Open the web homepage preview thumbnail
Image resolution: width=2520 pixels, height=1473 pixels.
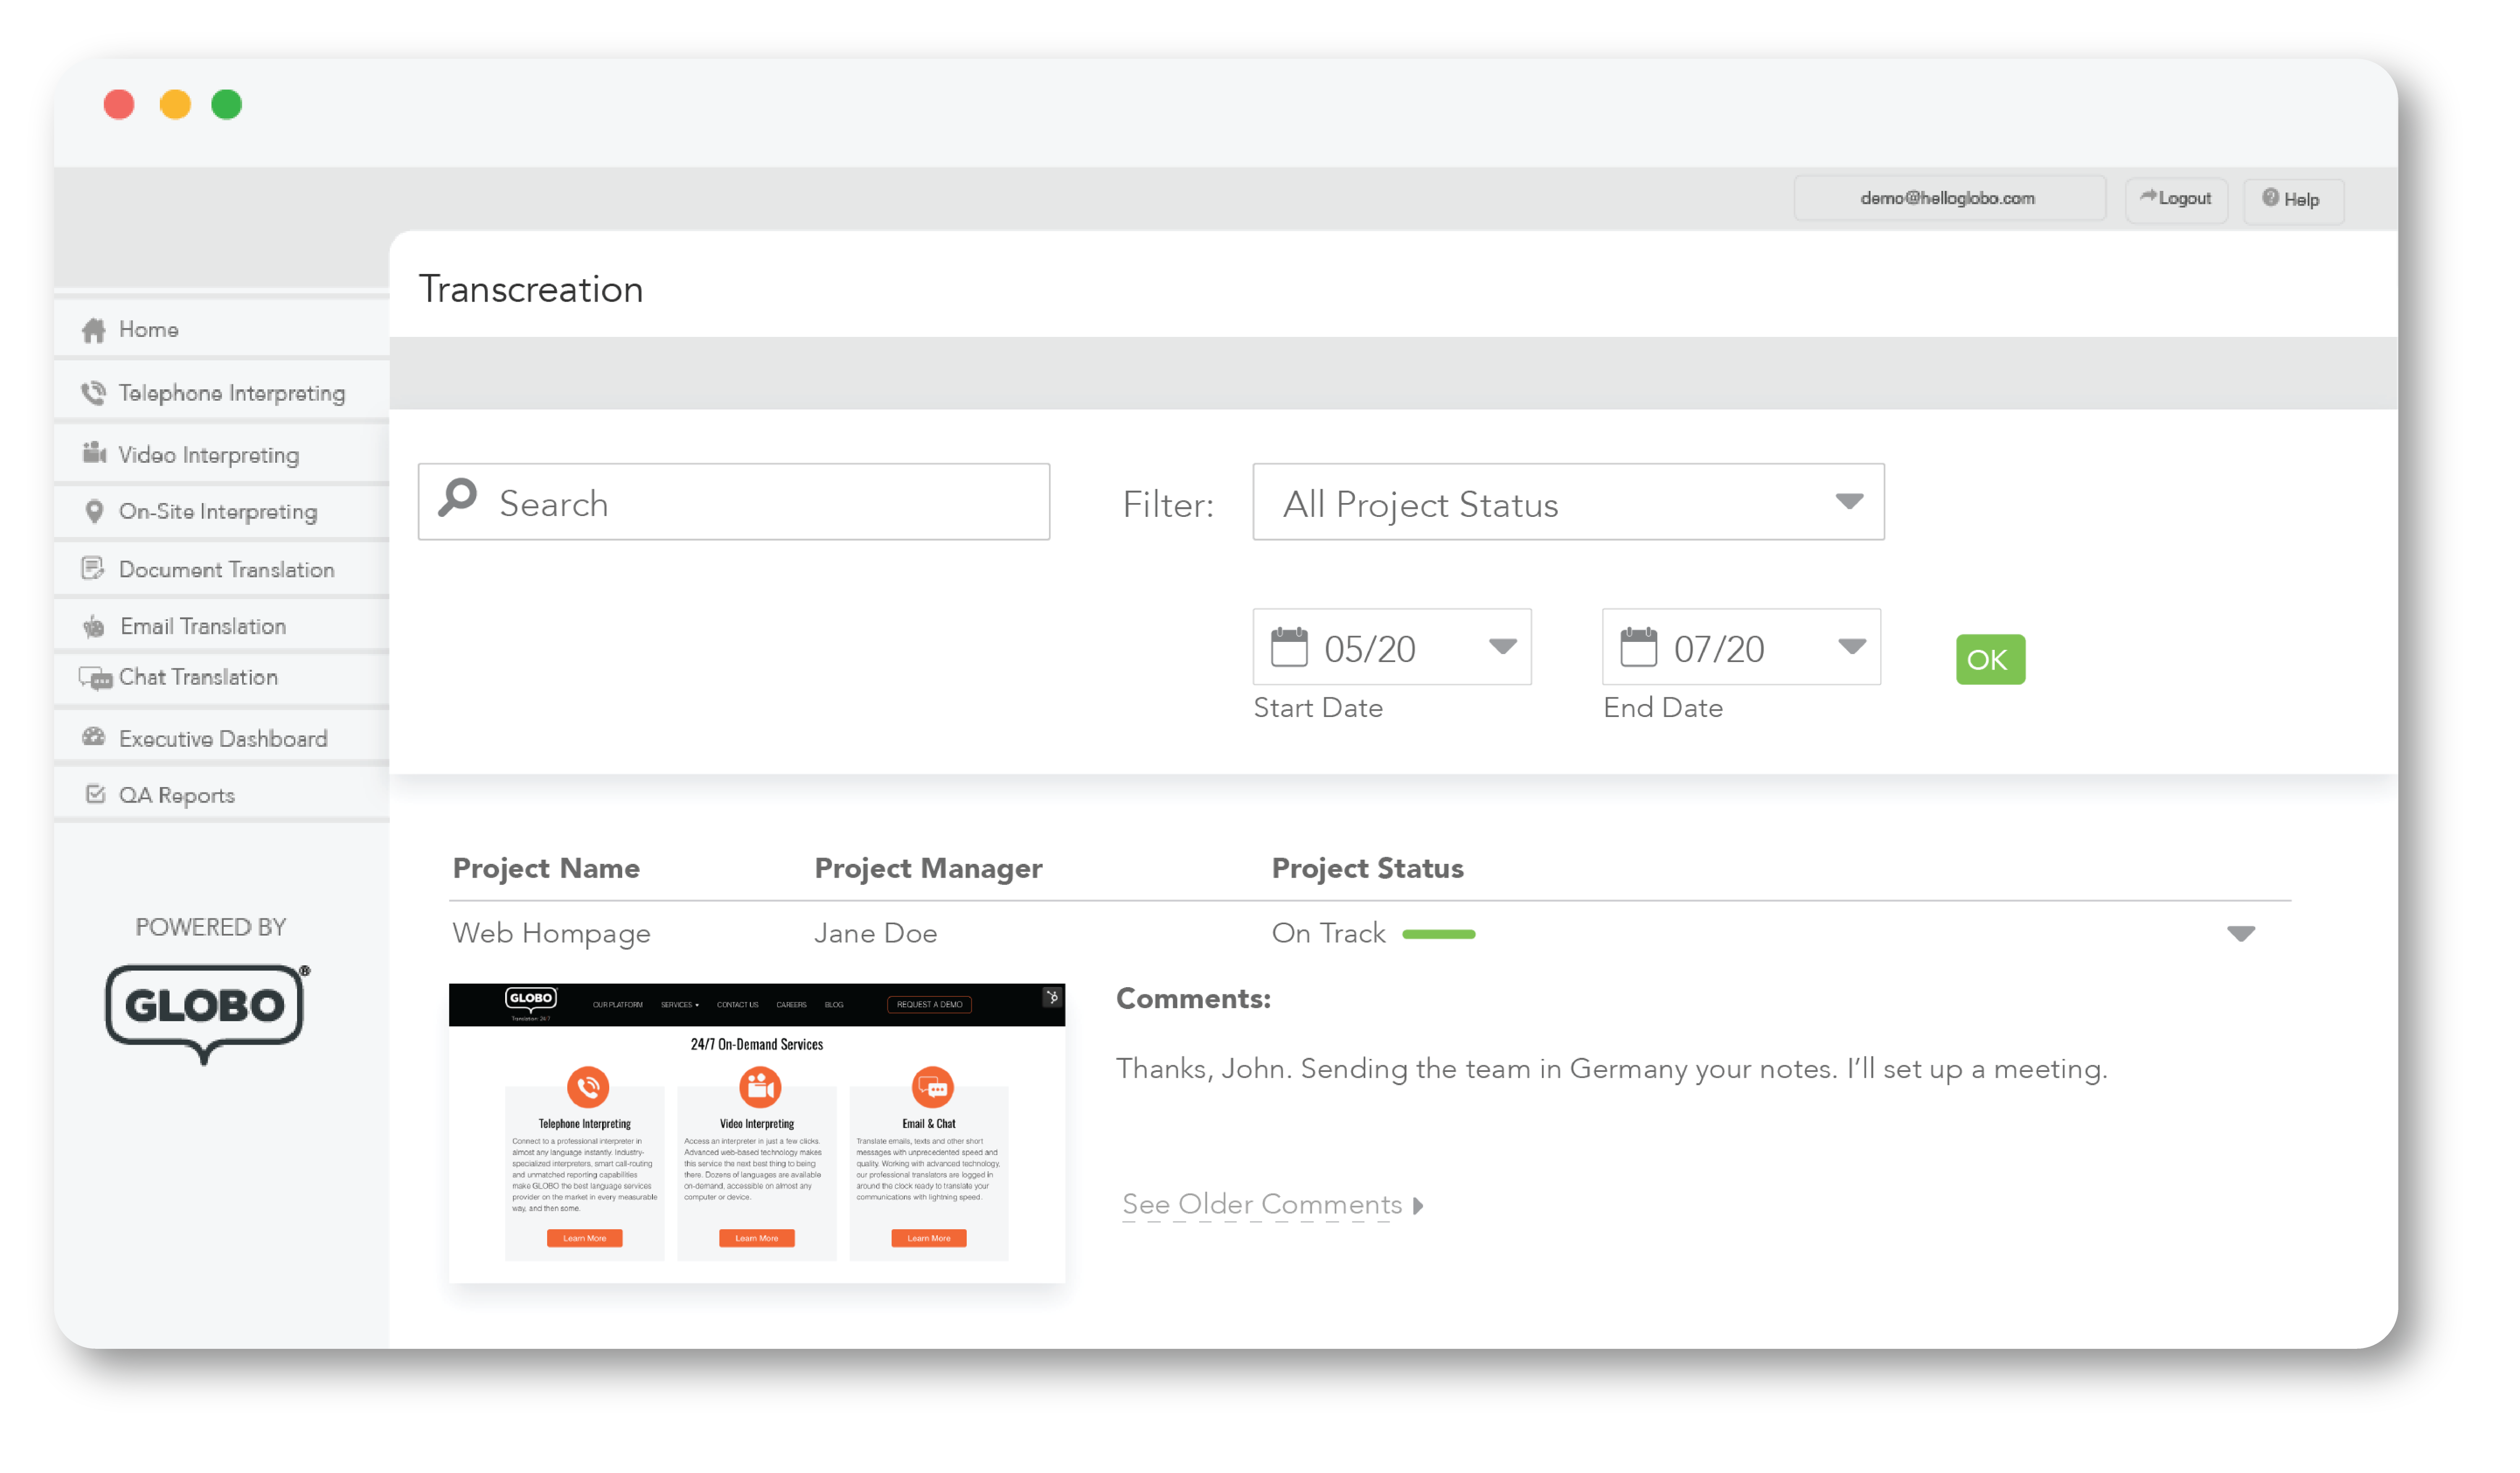[x=757, y=1133]
